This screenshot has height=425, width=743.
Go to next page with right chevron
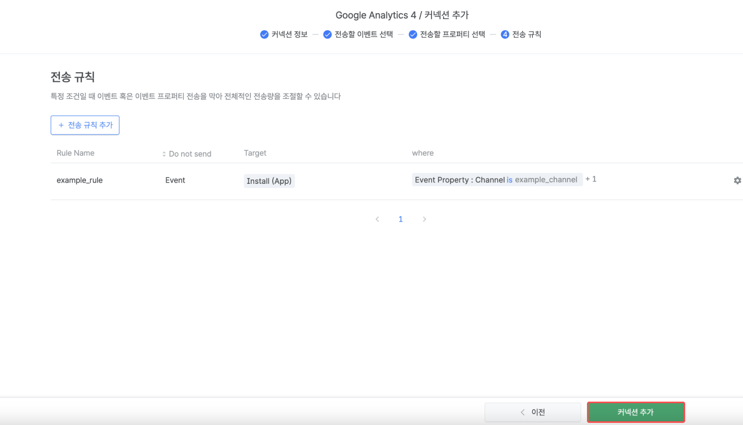pyautogui.click(x=424, y=219)
